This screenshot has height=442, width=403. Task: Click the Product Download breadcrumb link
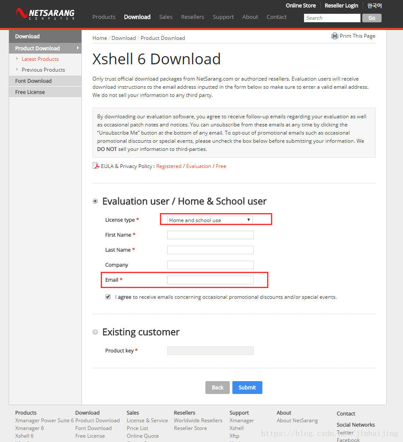pyautogui.click(x=163, y=38)
